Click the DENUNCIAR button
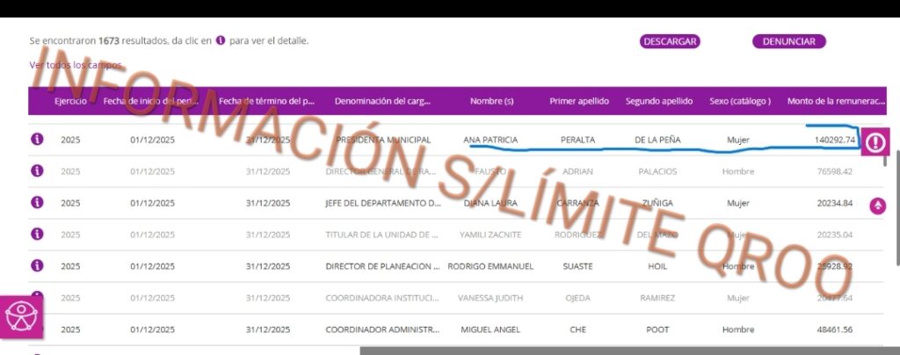Screen dimensions: 900x355 tap(788, 41)
